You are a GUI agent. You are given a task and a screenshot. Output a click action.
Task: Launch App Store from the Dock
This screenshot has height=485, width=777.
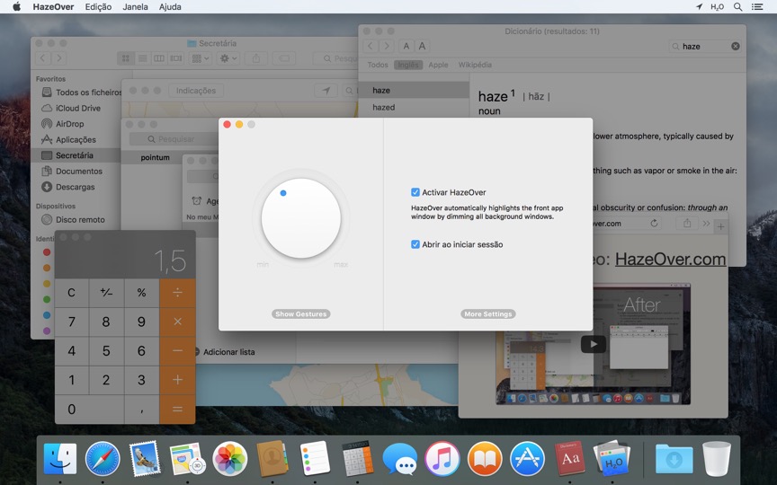[x=527, y=459]
